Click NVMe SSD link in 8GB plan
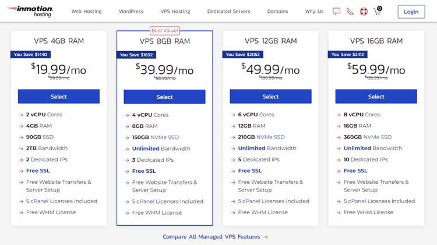Screen dimensions: 437x245 [x=165, y=137]
